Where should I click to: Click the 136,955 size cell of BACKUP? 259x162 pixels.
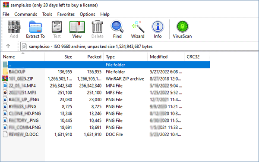(x=65, y=72)
